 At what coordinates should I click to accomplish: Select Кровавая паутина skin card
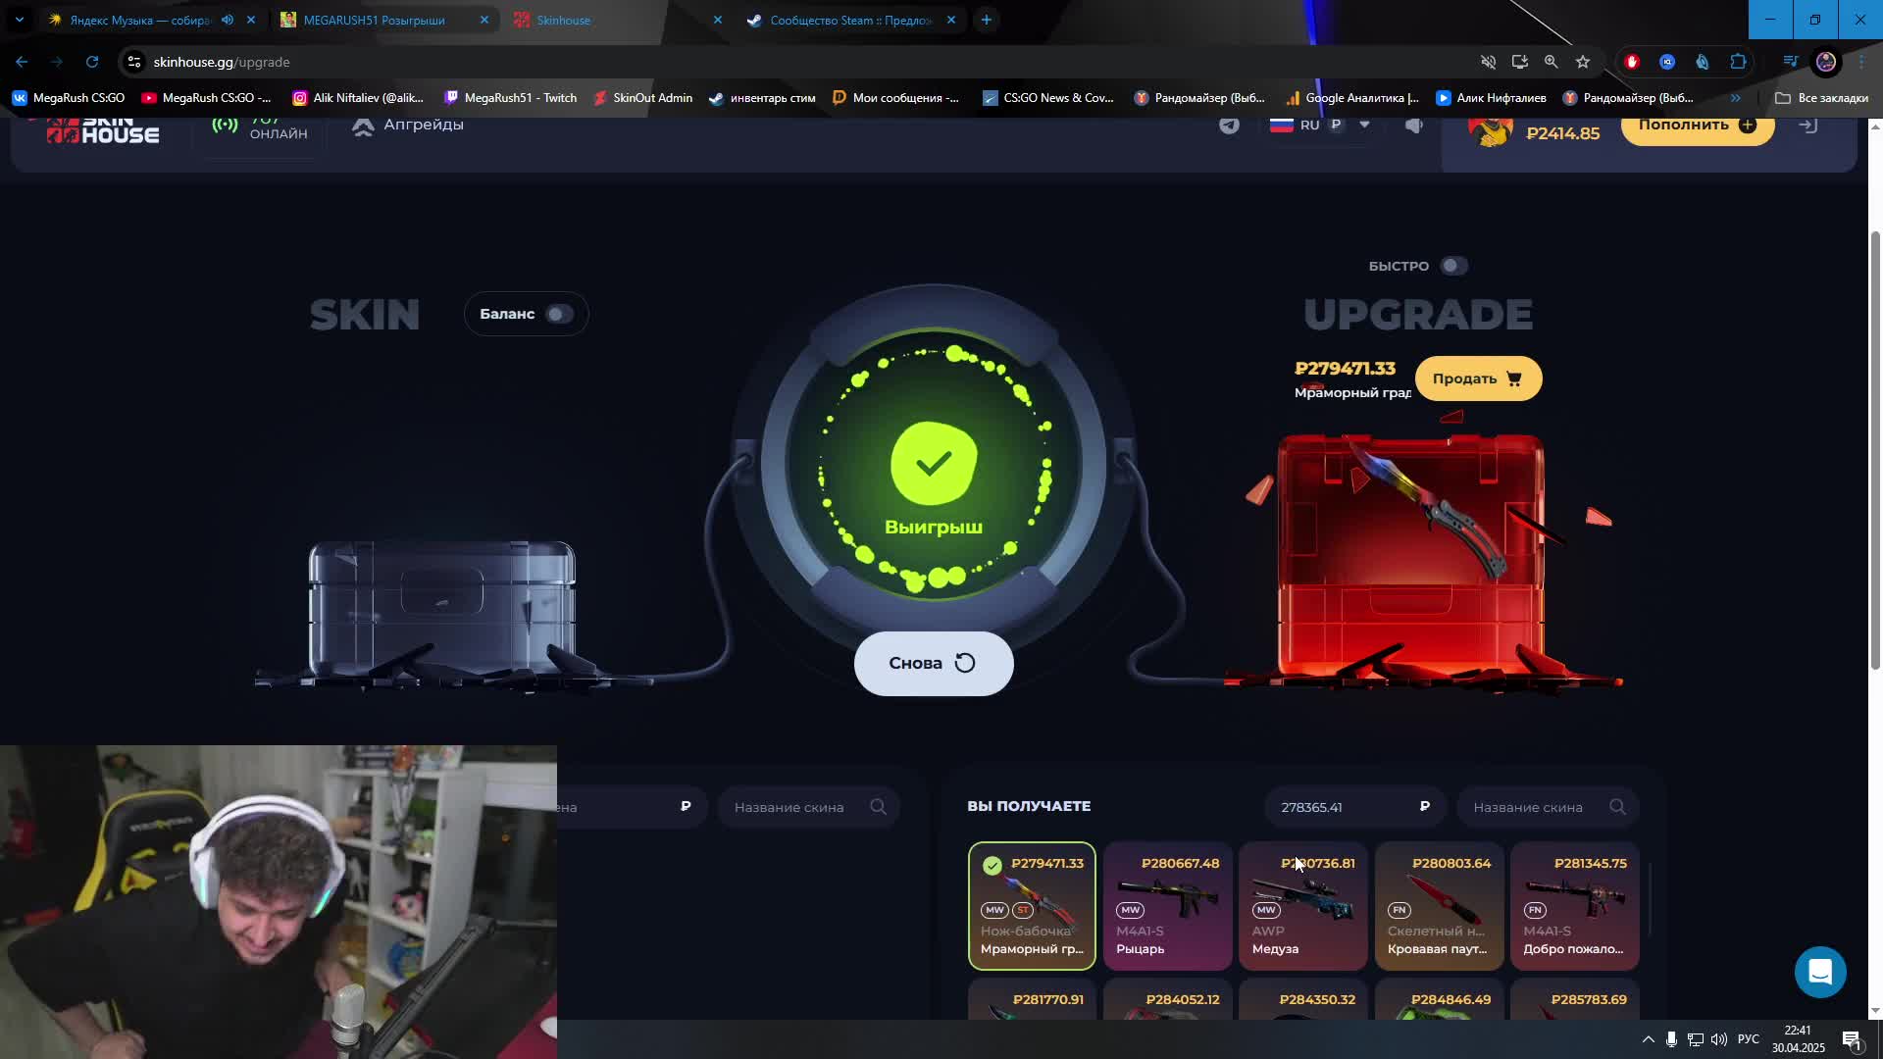[x=1439, y=906]
